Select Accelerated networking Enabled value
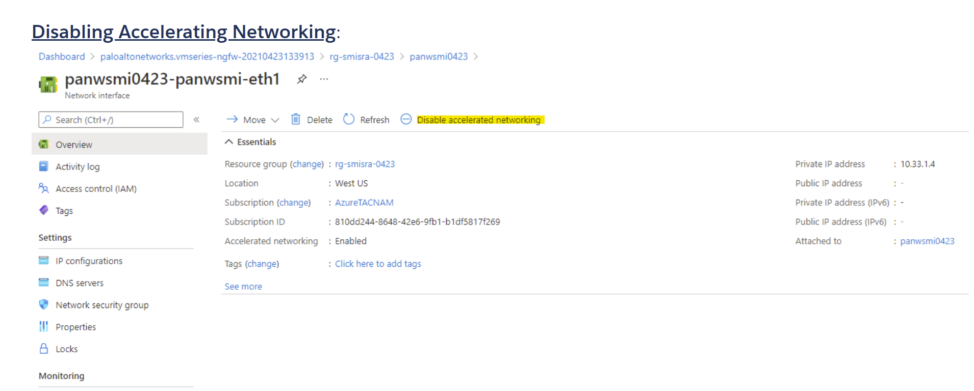The width and height of the screenshot is (974, 391). tap(351, 241)
